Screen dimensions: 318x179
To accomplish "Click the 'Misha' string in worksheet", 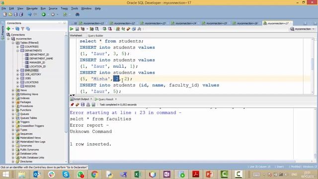I will click(x=100, y=79).
